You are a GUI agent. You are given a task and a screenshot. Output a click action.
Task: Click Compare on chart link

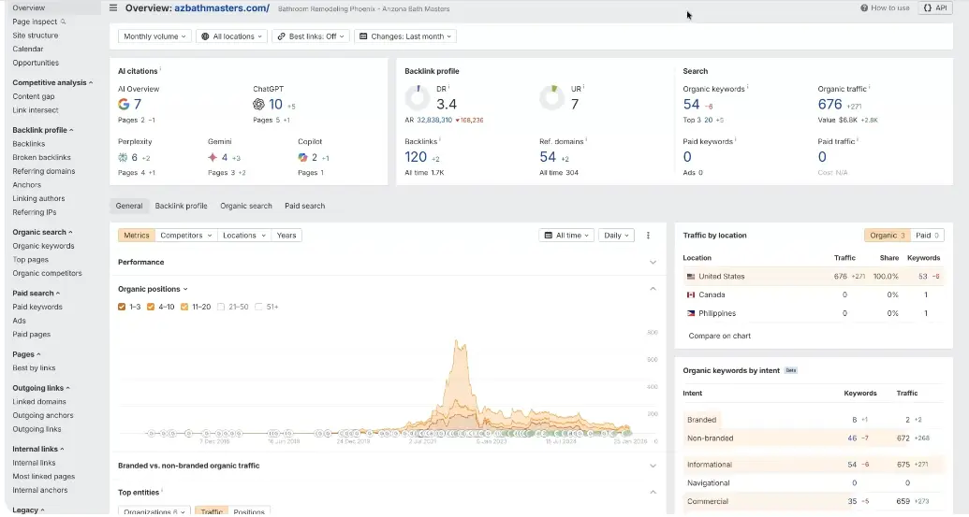tap(719, 336)
